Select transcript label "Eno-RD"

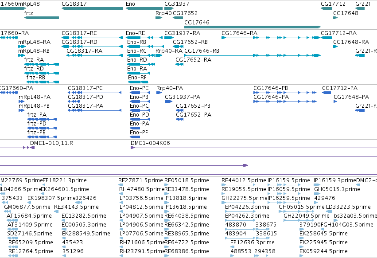click(x=137, y=60)
